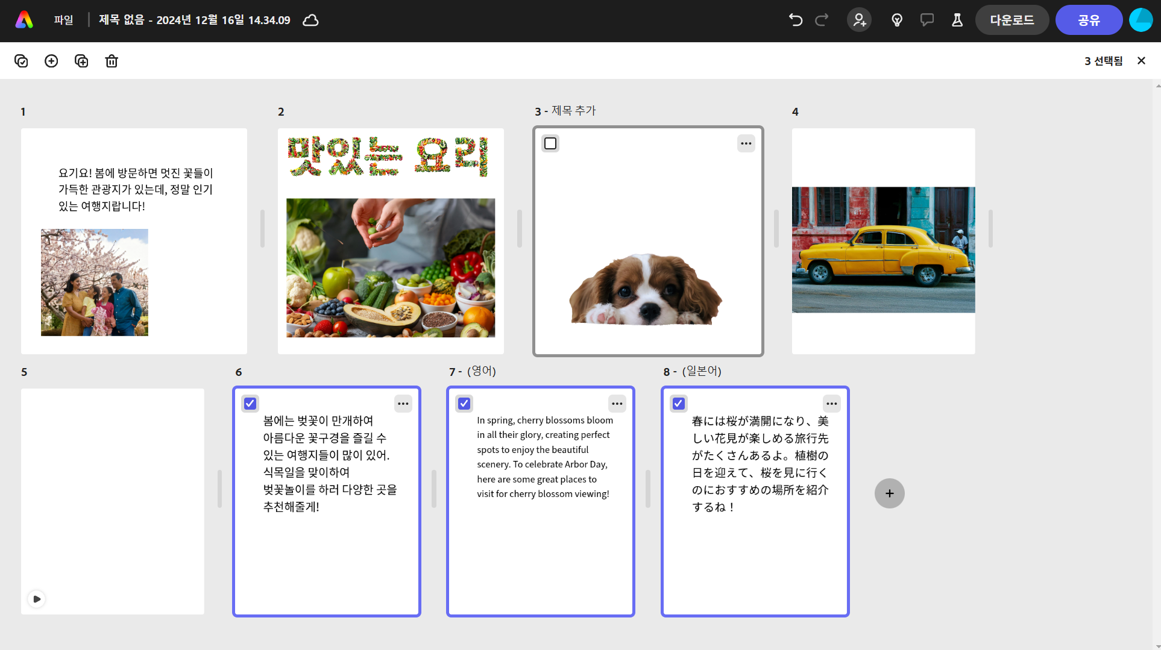
Task: Duplicate selected pages with the duplicate icon
Action: tap(81, 61)
